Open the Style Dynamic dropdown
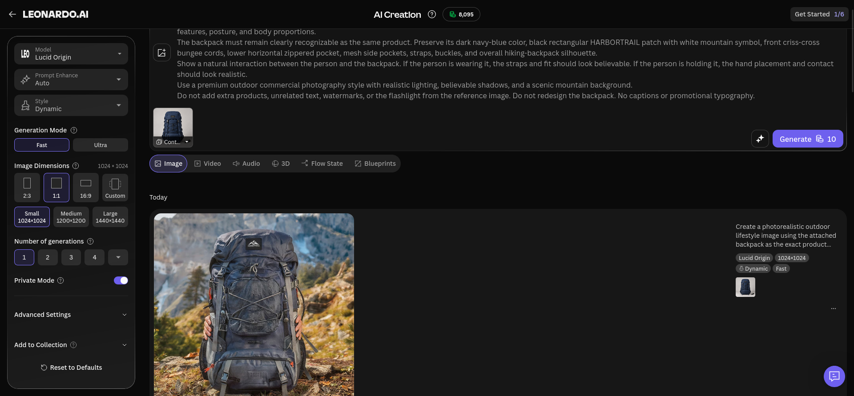Image resolution: width=854 pixels, height=396 pixels. coord(71,105)
